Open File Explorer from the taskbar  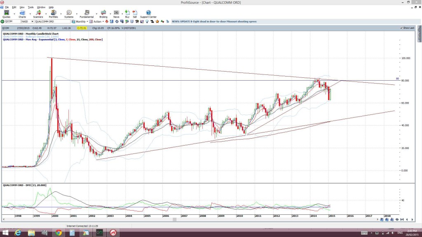[31, 233]
